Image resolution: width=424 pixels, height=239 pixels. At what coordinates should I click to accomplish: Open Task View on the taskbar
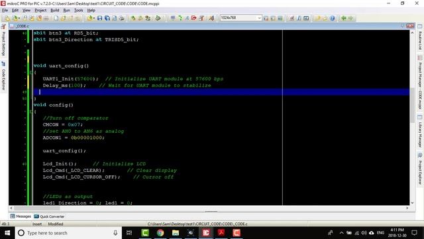click(129, 233)
